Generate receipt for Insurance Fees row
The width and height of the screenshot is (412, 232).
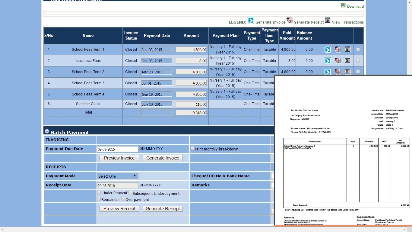338,61
